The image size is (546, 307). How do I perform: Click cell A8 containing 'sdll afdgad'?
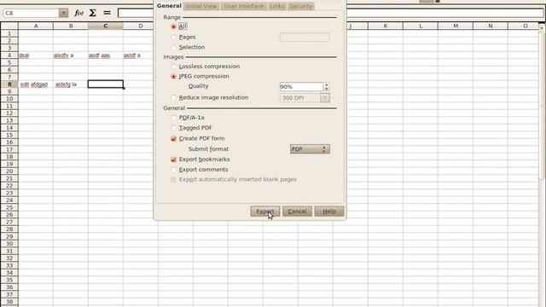point(36,84)
